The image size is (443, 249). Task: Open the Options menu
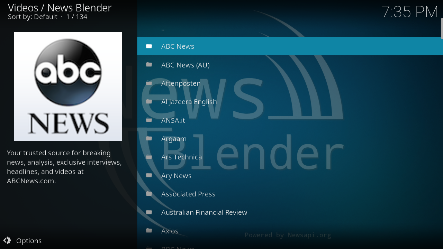click(x=22, y=240)
